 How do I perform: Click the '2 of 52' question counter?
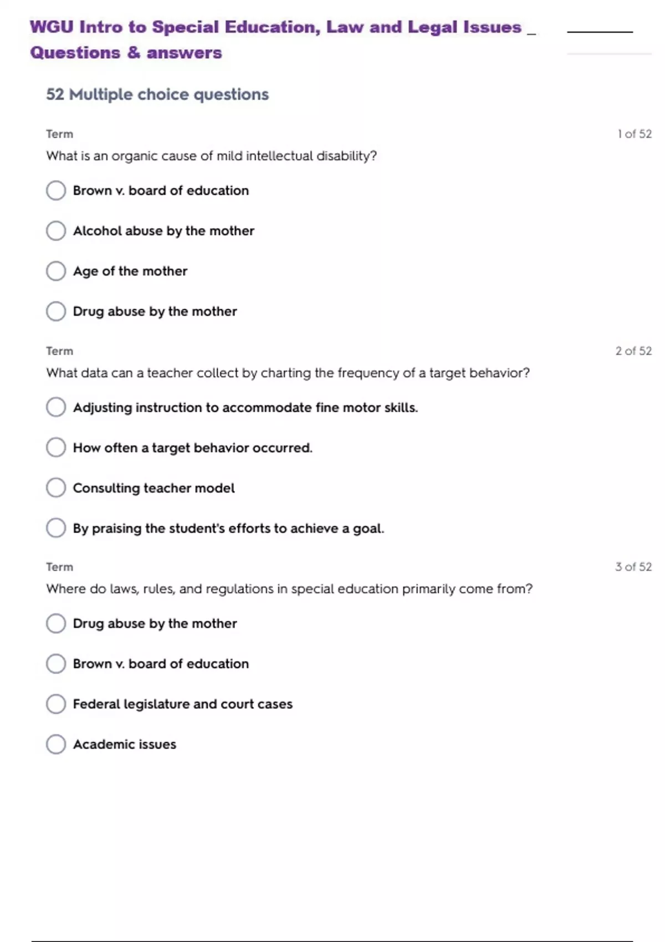(633, 351)
